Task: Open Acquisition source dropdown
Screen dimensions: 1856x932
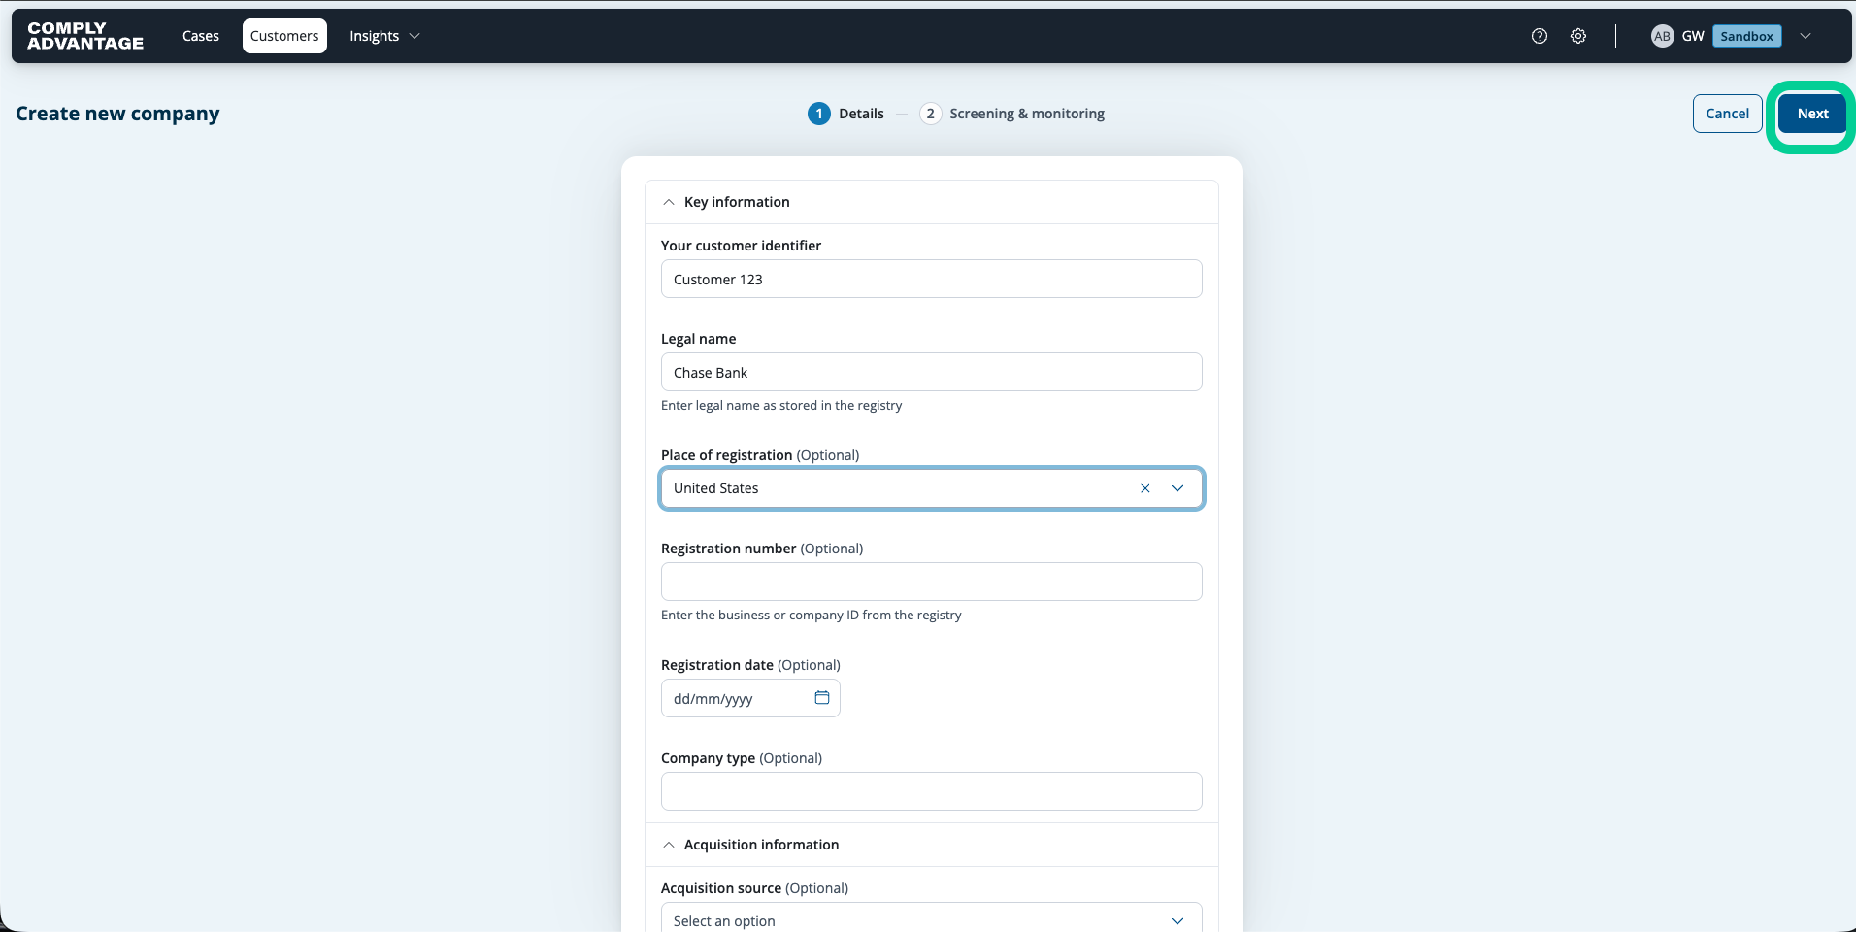Action: [x=932, y=918]
